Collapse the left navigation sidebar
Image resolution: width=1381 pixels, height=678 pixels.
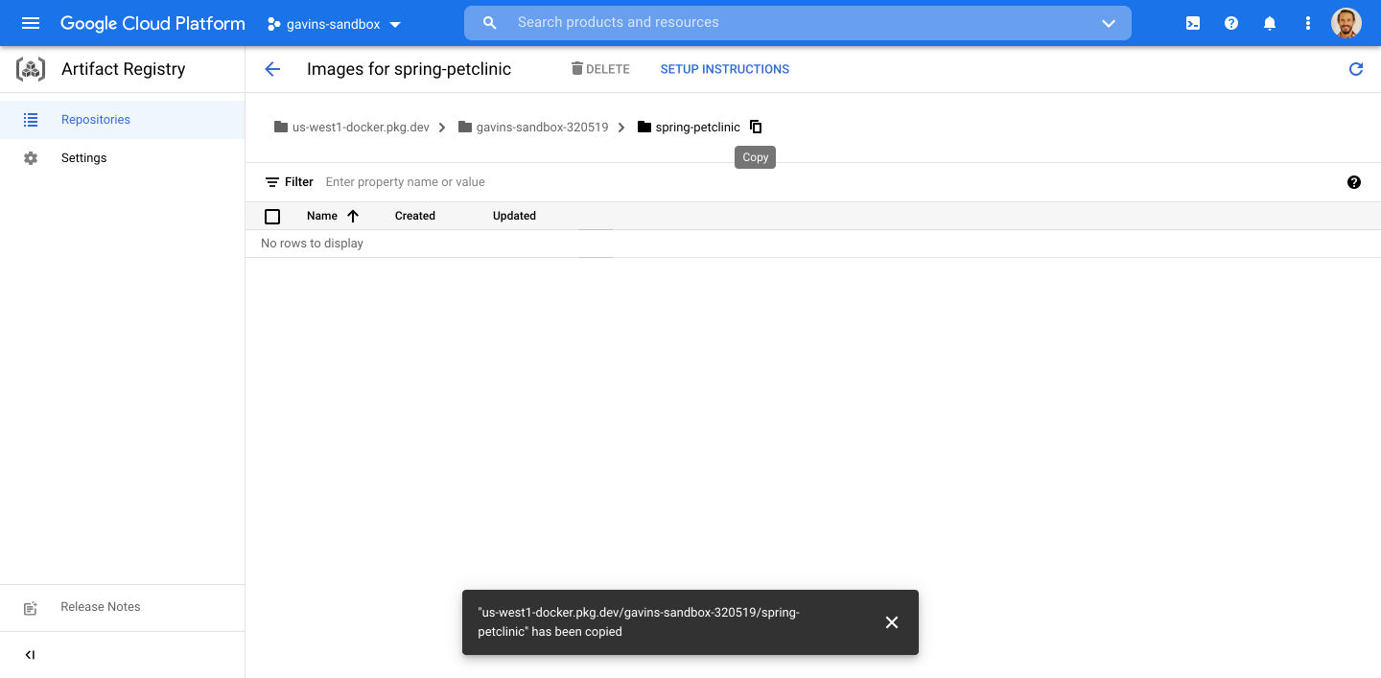[x=30, y=655]
